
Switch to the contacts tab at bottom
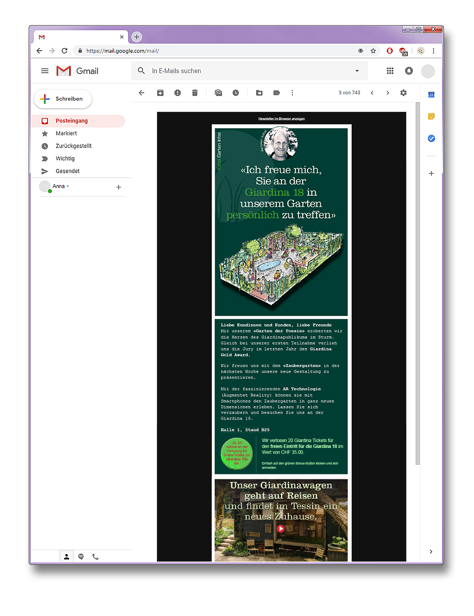[x=66, y=557]
